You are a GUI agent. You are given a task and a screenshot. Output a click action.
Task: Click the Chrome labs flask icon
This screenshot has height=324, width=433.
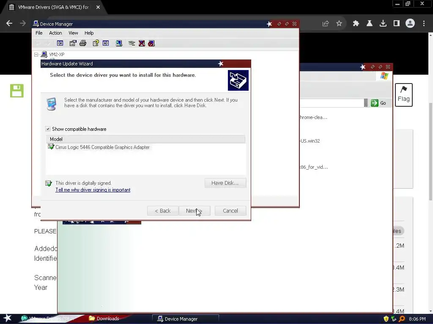[370, 24]
